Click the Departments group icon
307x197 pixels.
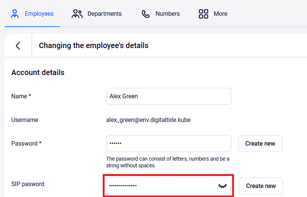pyautogui.click(x=77, y=14)
